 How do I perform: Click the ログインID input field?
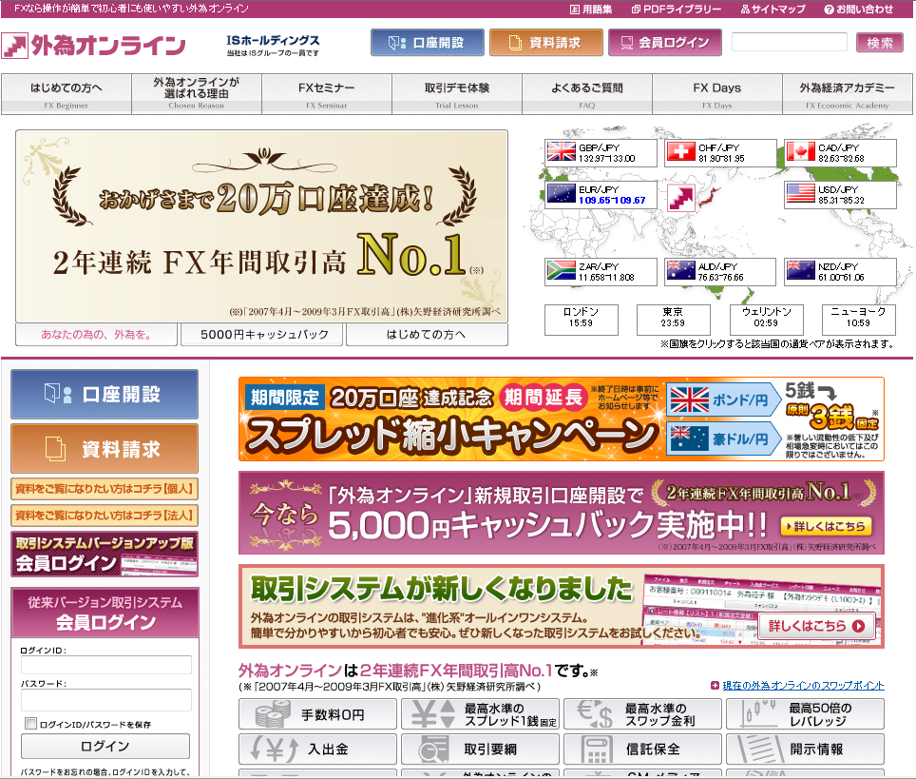point(106,665)
